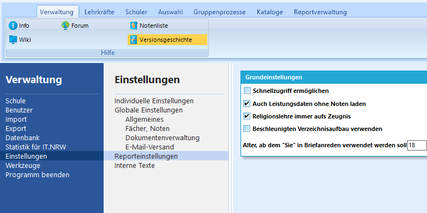Open the Forum globe icon

tap(65, 26)
